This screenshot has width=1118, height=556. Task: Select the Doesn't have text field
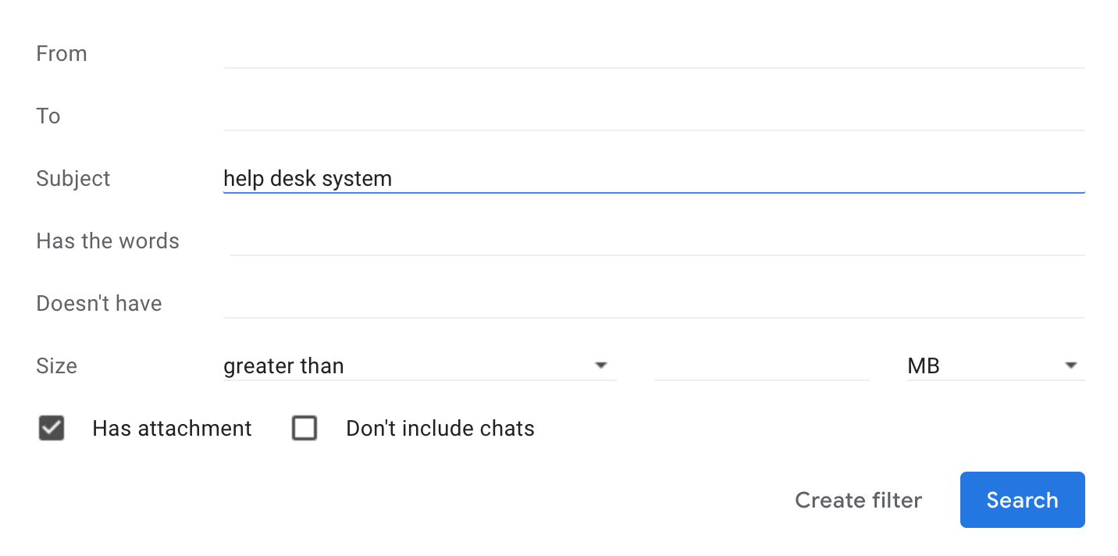point(654,303)
